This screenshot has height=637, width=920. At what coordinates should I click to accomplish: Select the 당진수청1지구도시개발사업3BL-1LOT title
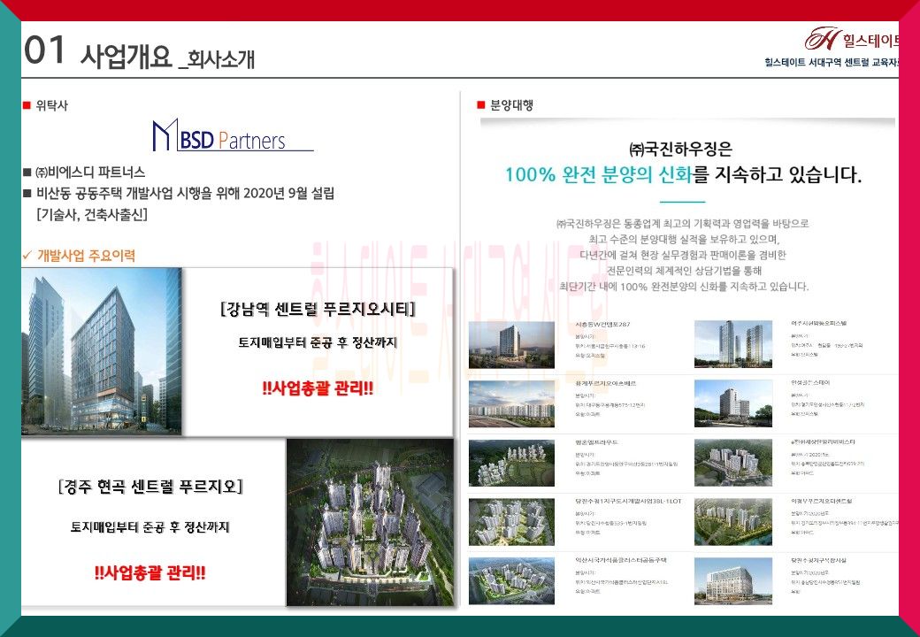628,501
